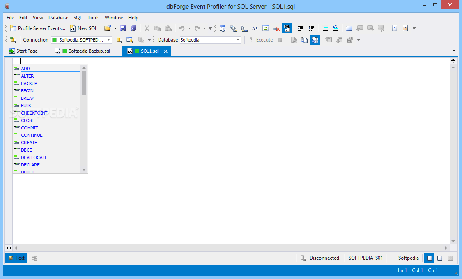Click the Decrease indent icon

[x=301, y=28]
